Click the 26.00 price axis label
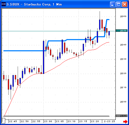Image resolution: width=129 pixels, height=125 pixels. [x=123, y=102]
